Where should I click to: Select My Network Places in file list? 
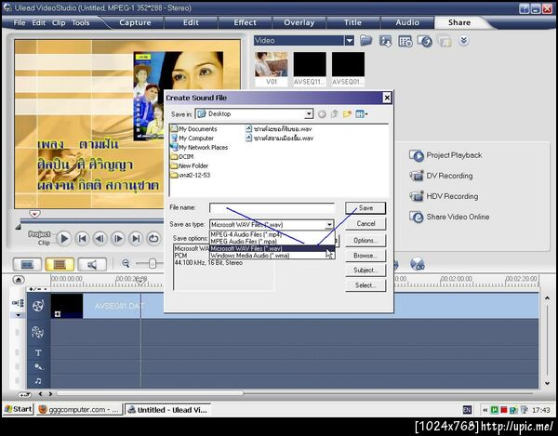[x=199, y=147]
